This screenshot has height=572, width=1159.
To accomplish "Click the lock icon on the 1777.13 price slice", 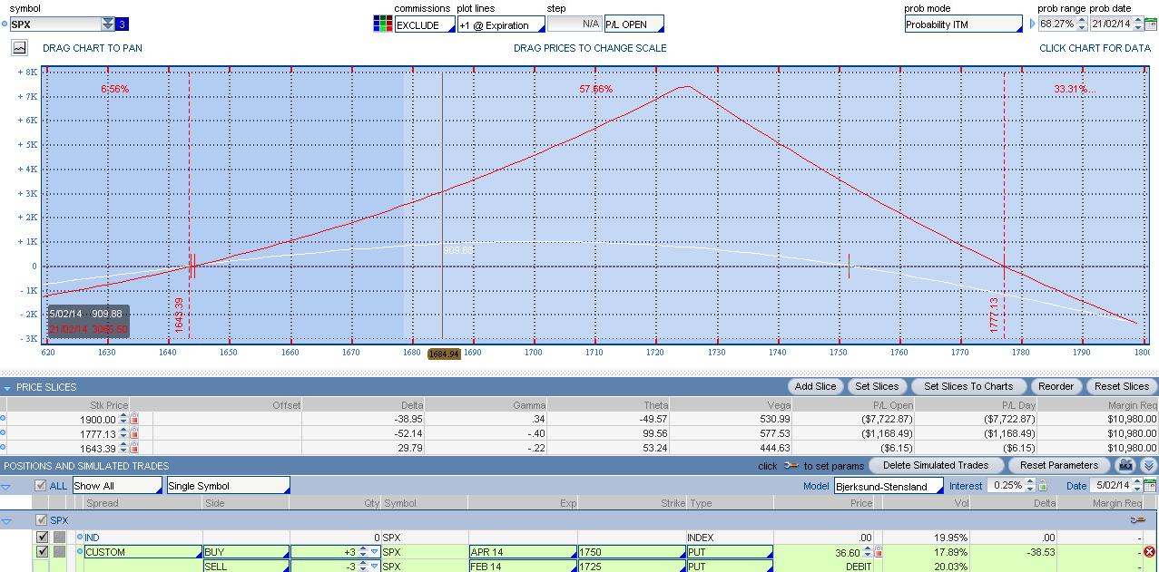I will tap(134, 433).
